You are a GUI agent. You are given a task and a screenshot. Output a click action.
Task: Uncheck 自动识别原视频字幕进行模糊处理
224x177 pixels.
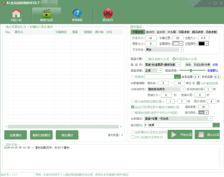133,107
